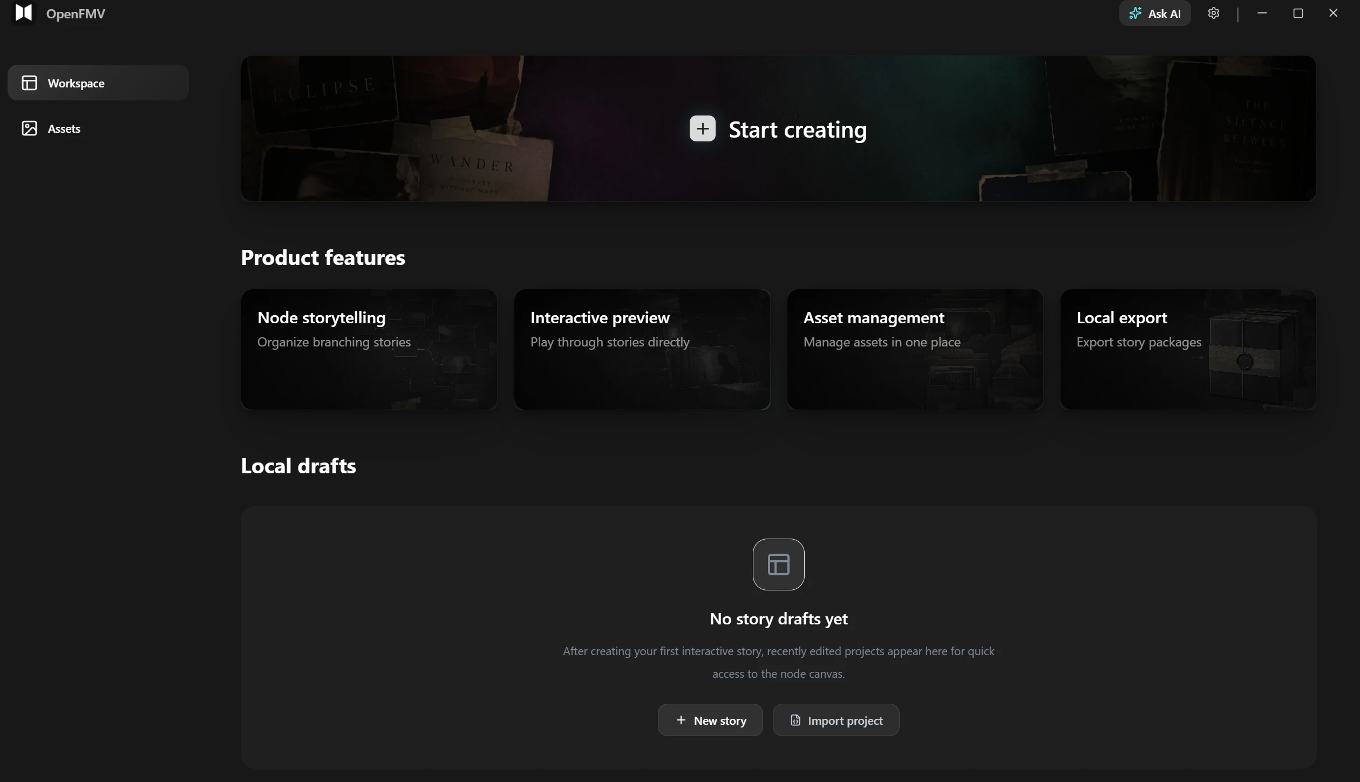Open the Asset management feature card
Viewport: 1360px width, 782px height.
pyautogui.click(x=915, y=349)
